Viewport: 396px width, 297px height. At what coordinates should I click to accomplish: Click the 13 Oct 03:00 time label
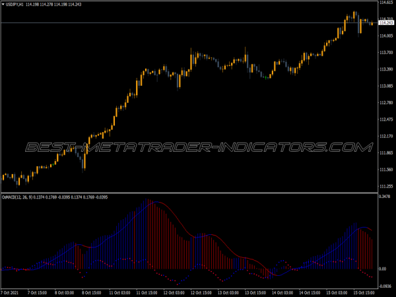point(228,292)
